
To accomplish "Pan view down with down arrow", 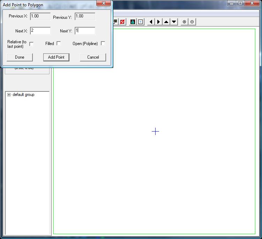I will coord(174,22).
